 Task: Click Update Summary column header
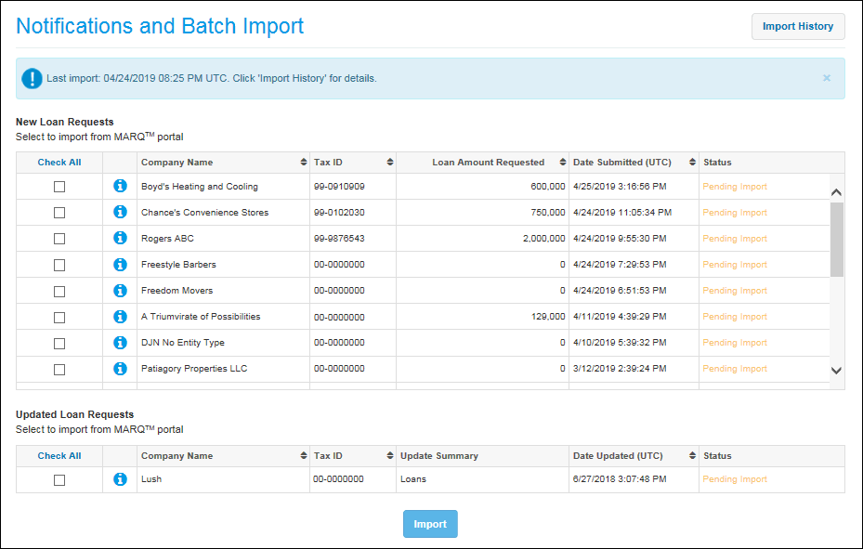pyautogui.click(x=439, y=456)
